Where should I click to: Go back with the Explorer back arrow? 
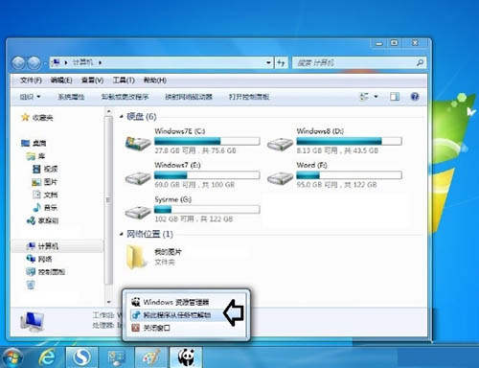(18, 63)
